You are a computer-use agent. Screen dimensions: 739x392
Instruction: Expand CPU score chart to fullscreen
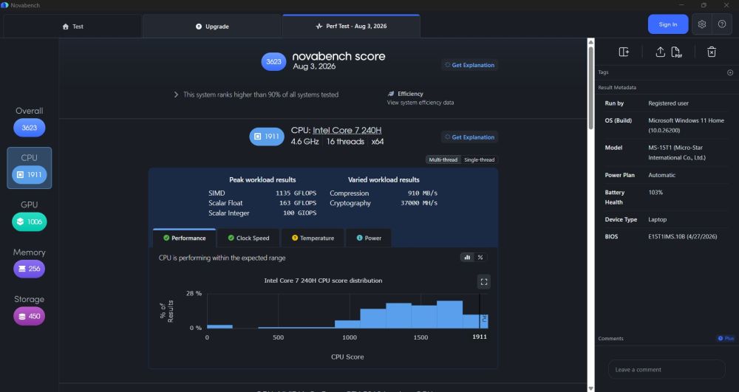point(484,282)
